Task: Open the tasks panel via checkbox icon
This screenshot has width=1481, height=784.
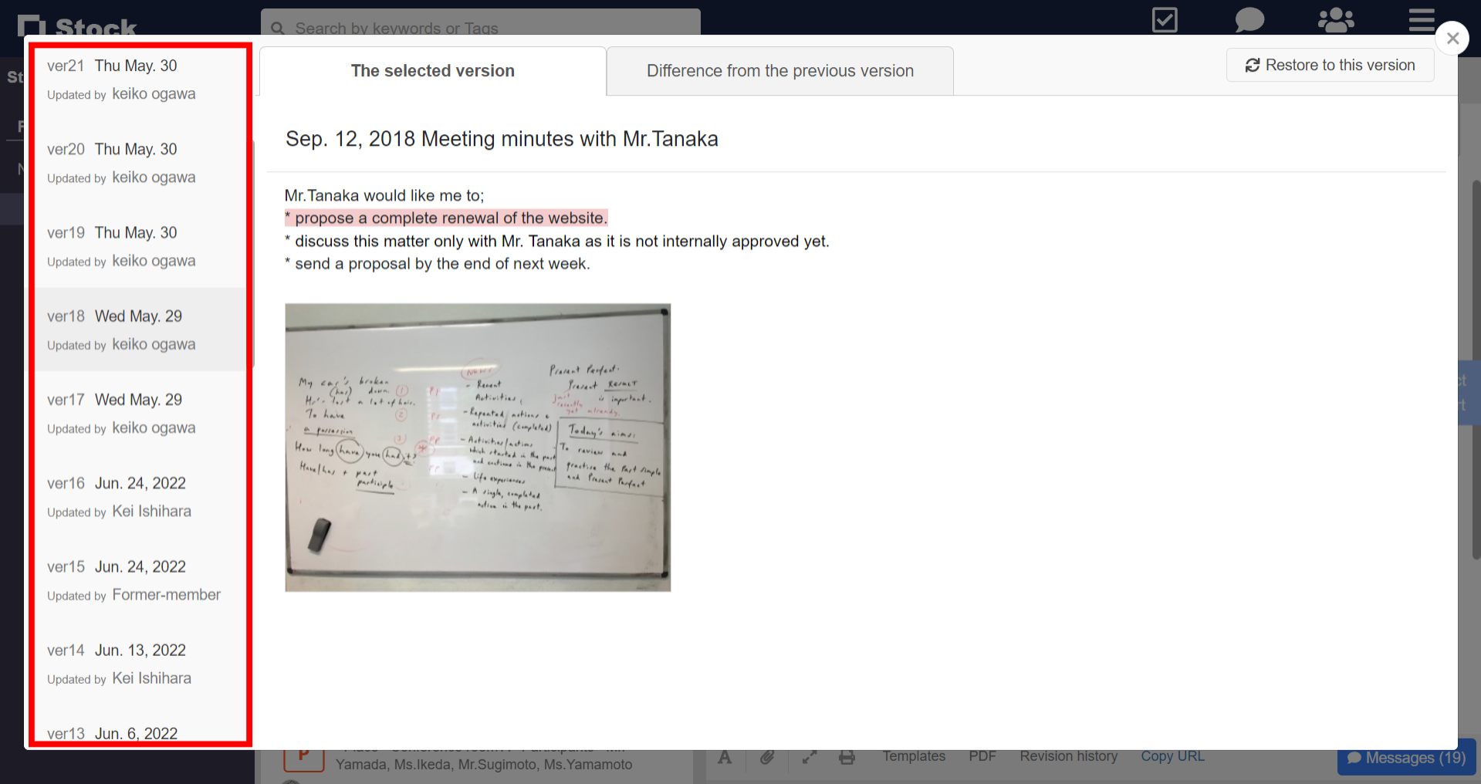Action: [x=1165, y=20]
